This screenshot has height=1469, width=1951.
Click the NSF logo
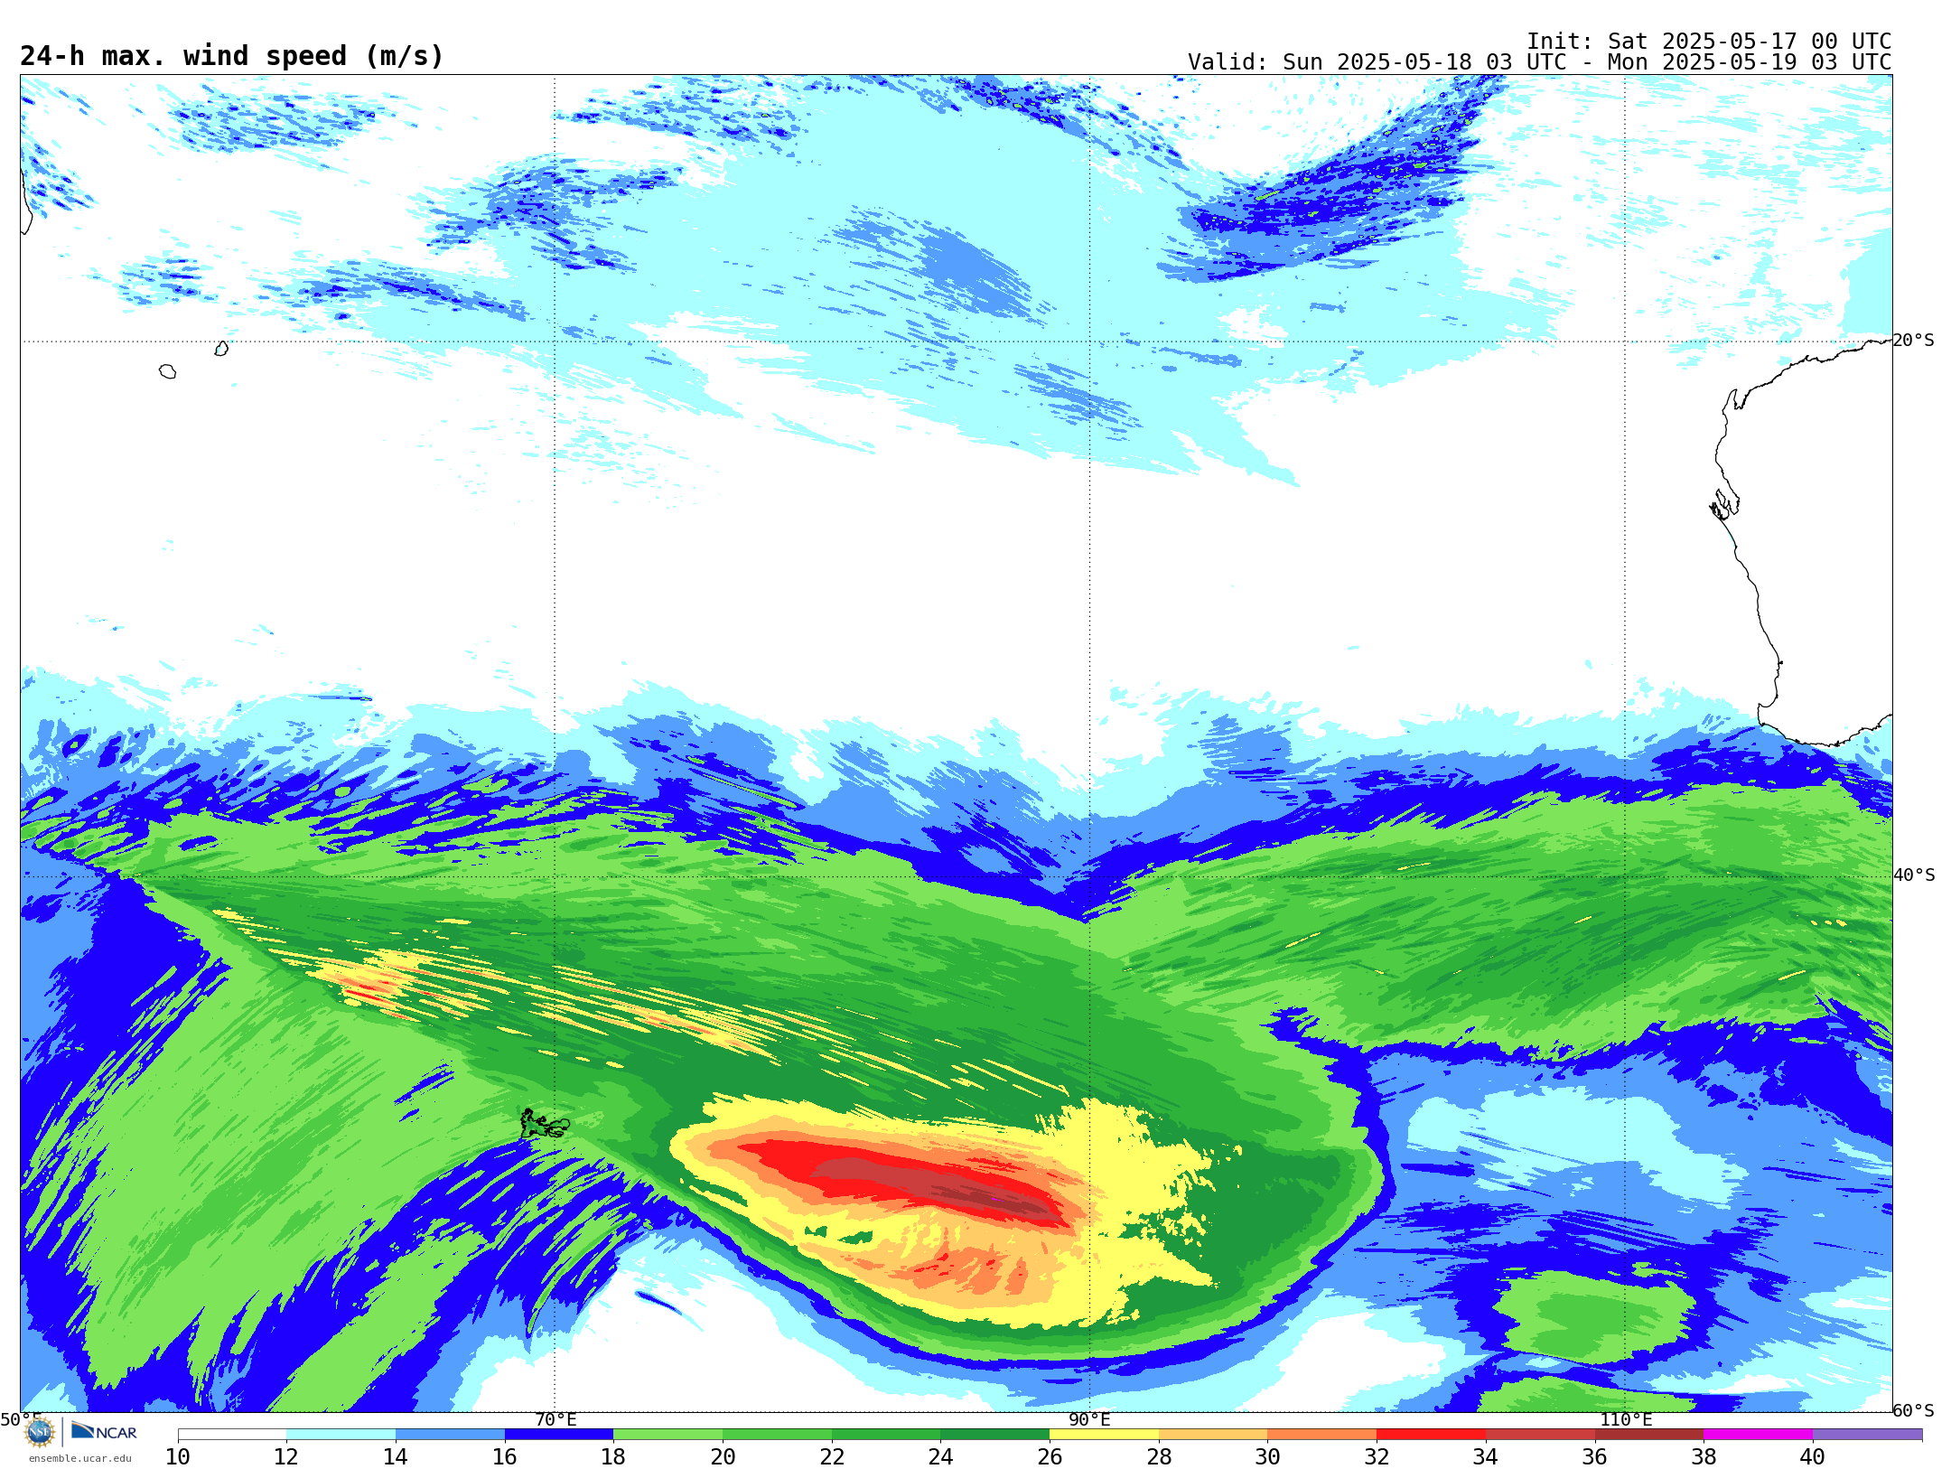coord(40,1432)
